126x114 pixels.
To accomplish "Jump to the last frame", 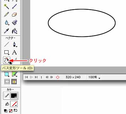I will click(36, 77).
